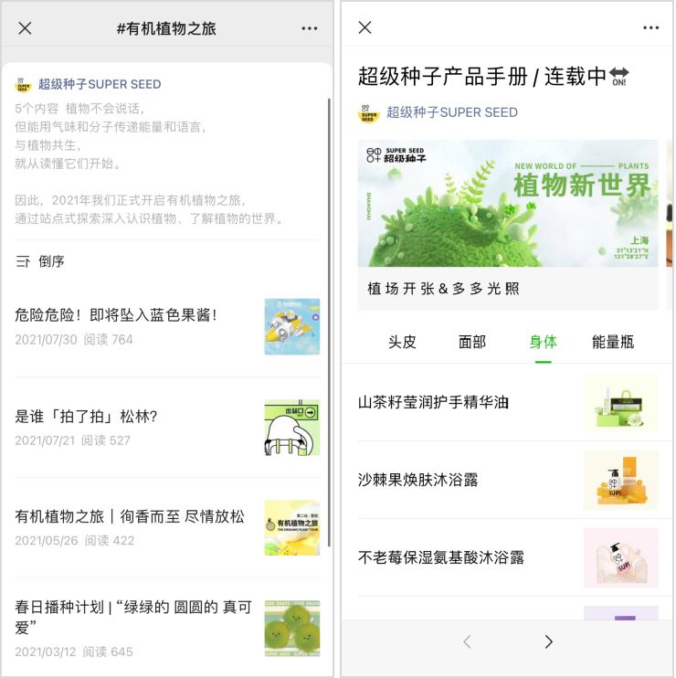Open article 有机植物之旅｜徇香而至 尽情放松
The width and height of the screenshot is (676, 678).
[x=130, y=516]
